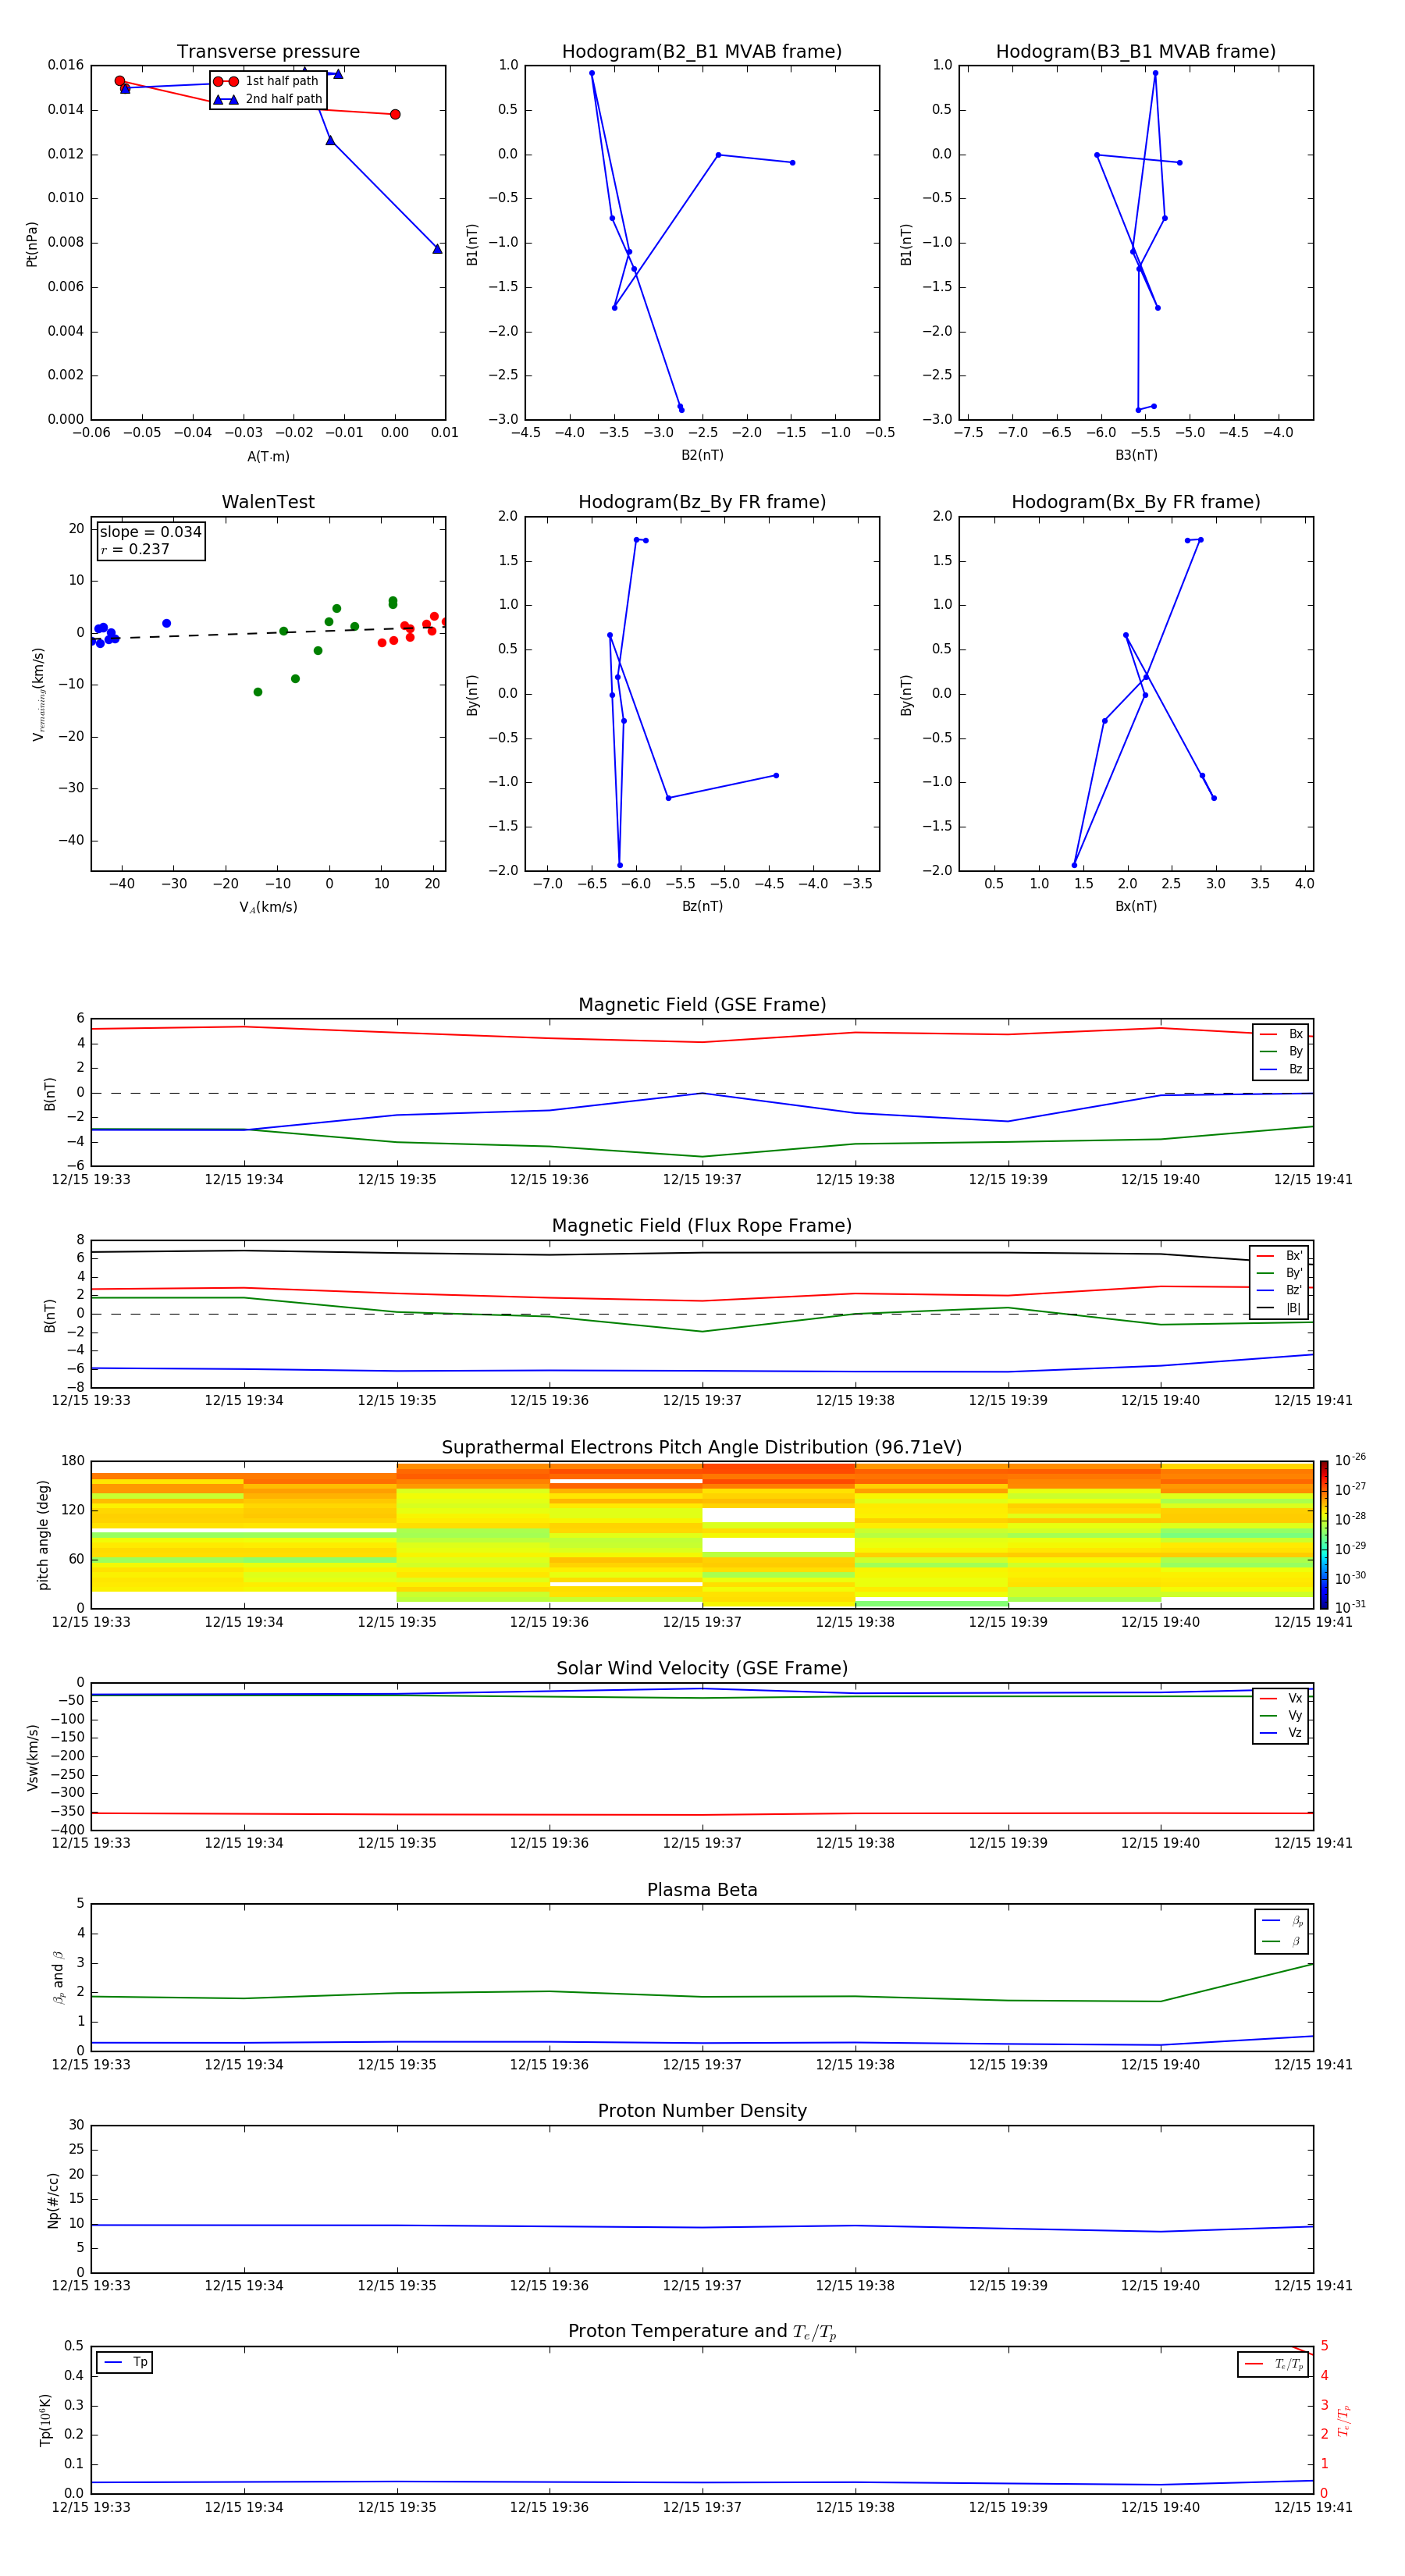This screenshot has width=1405, height=2576.
Task: Click the 'A(T·m)' x-axis label
Action: (268, 456)
